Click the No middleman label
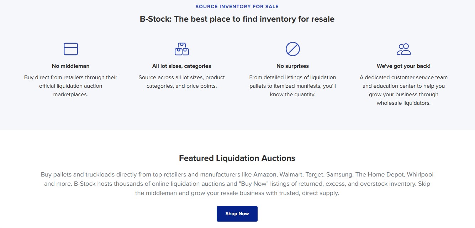 click(x=70, y=66)
